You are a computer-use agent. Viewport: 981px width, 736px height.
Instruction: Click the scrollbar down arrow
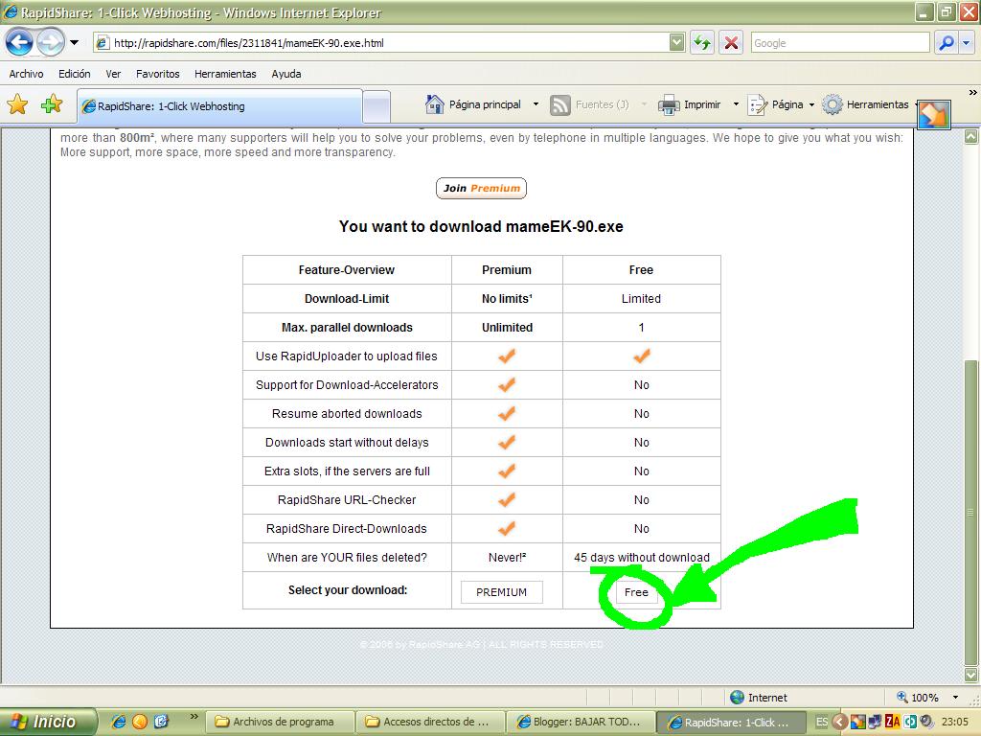point(971,675)
